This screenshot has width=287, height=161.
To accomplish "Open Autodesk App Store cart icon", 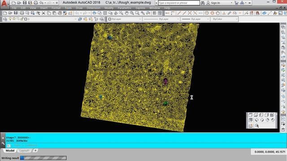I will point(236,3).
